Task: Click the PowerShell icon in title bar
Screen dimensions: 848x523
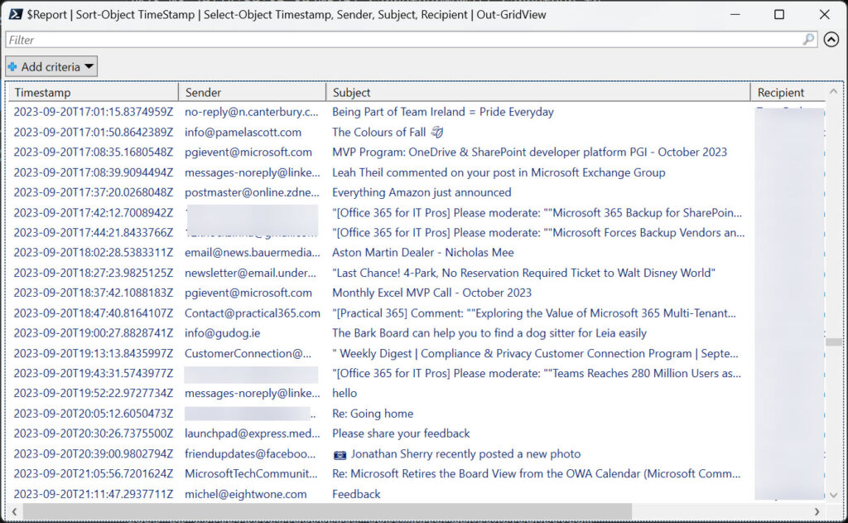Action: [15, 15]
